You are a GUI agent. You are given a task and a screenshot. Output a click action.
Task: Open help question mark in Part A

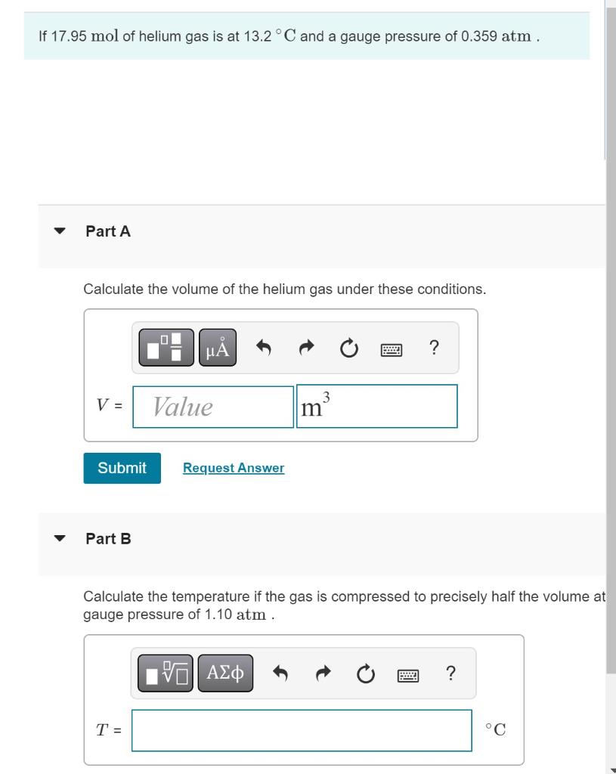tap(434, 348)
